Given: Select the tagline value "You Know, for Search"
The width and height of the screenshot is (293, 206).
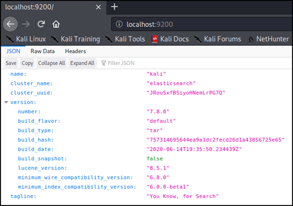Looking at the screenshot, I should [183, 196].
